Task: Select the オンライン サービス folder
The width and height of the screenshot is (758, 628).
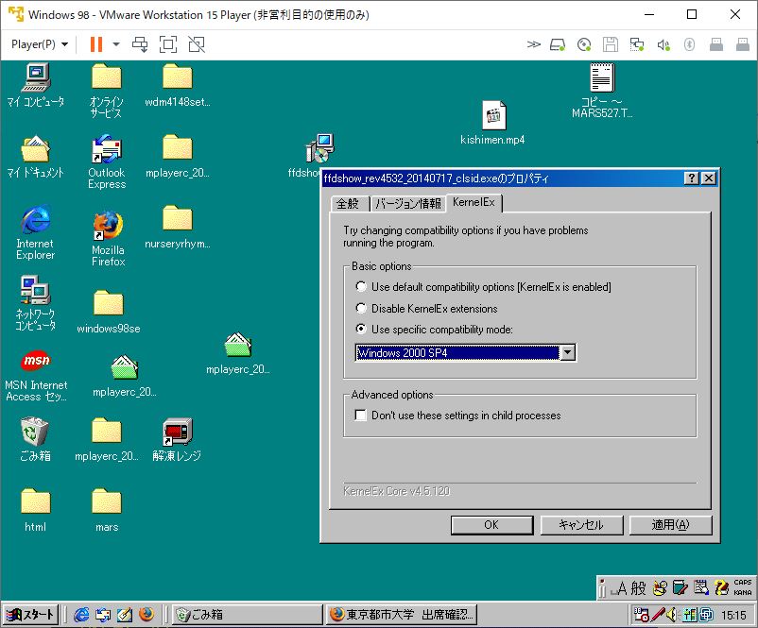Action: 107,91
